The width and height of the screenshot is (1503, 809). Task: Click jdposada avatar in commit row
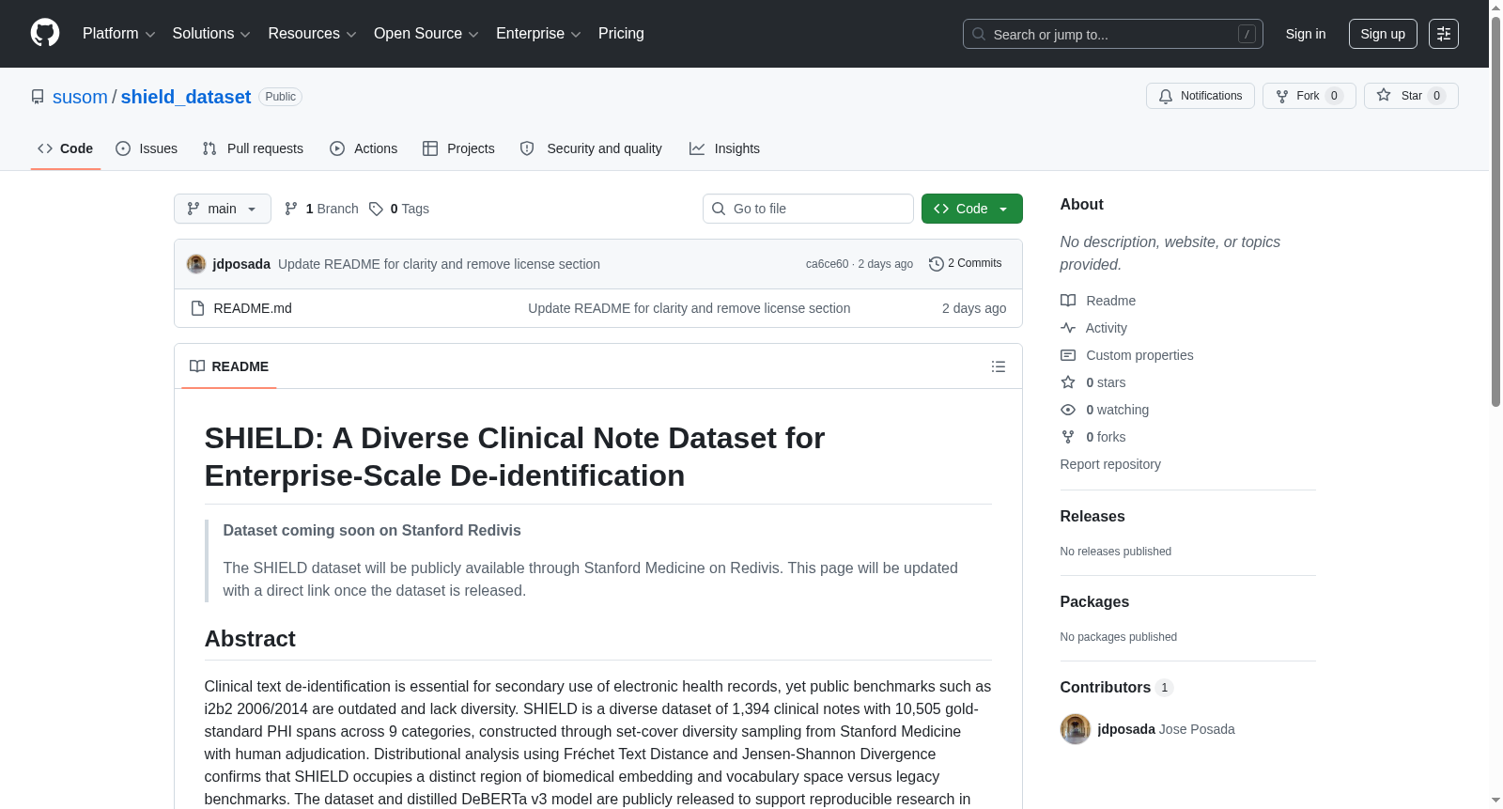196,264
